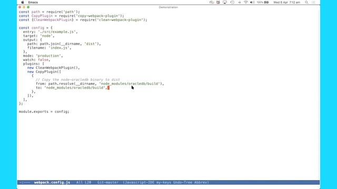The image size is (337, 189).
Task: Open the Time Machine menu bar icon
Action: 232,2
